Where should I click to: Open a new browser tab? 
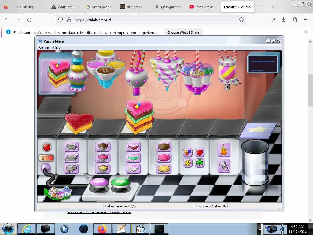coord(261,7)
